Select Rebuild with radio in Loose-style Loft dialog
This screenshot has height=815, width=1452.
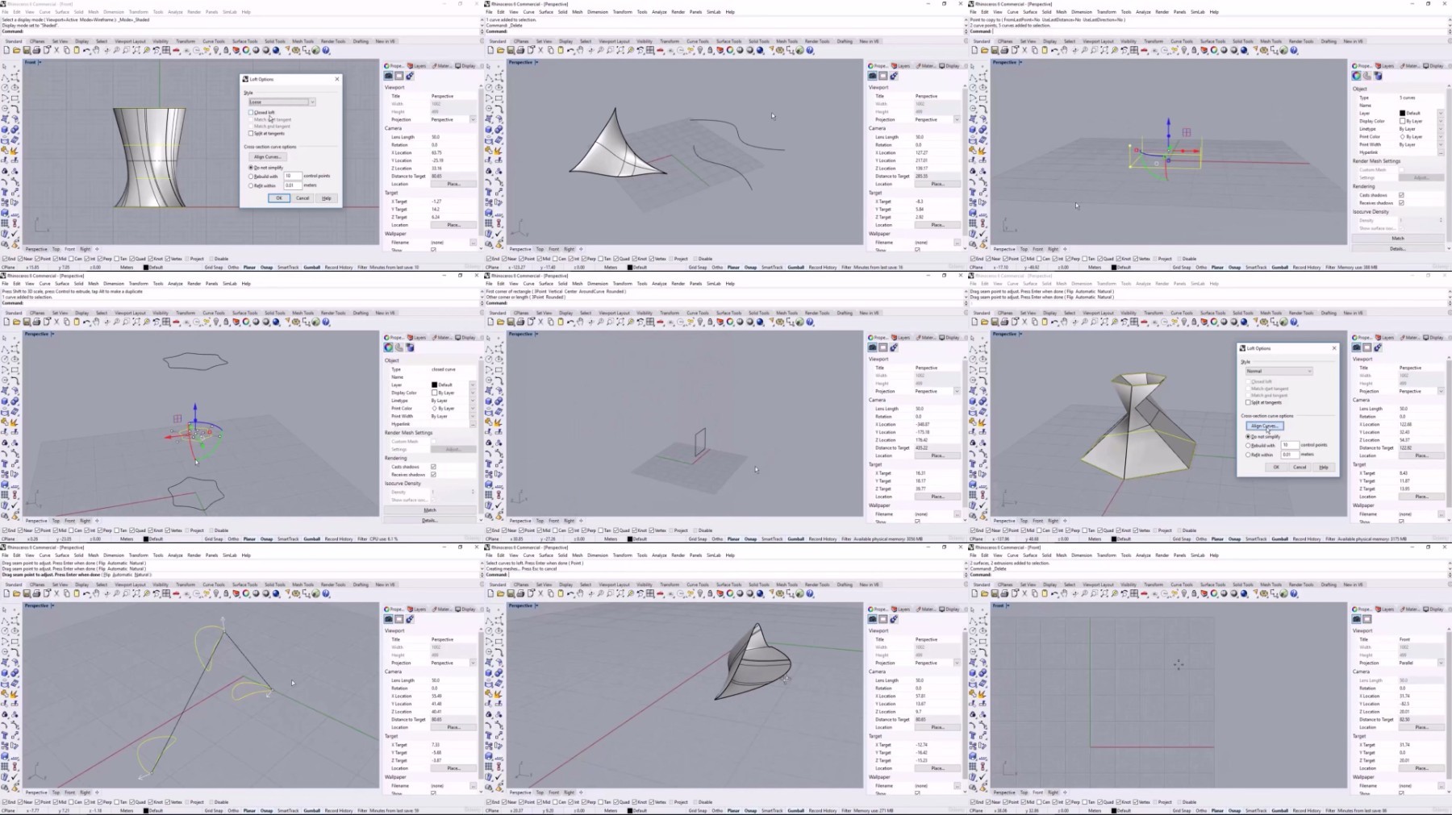pyautogui.click(x=251, y=176)
